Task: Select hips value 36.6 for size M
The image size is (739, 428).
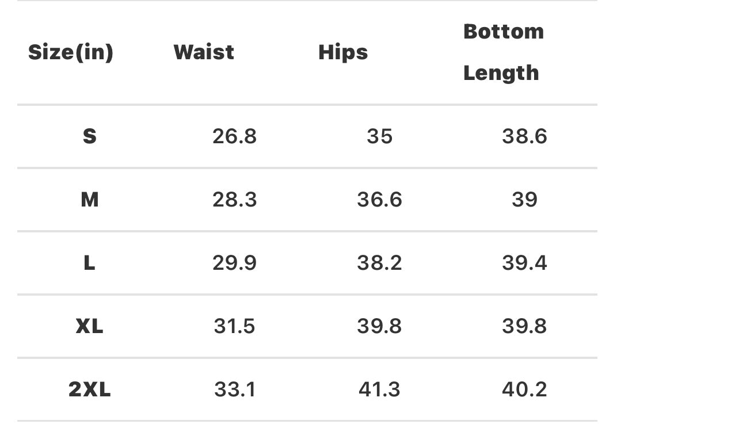Action: [x=379, y=200]
